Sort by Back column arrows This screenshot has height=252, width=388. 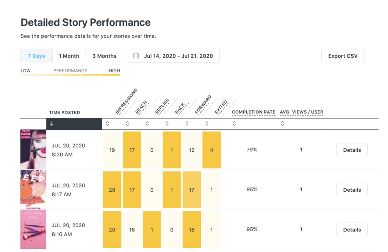[x=167, y=124]
